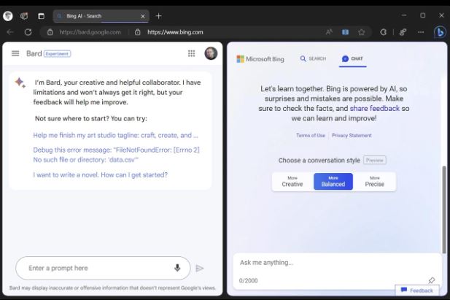Try the art studio tagline suggestion
Image resolution: width=450 pixels, height=300 pixels.
click(115, 135)
